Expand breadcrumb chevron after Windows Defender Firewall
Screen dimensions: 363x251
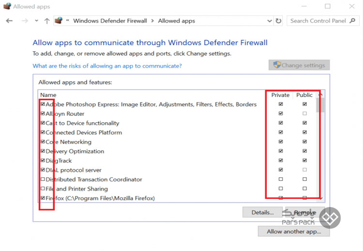pos(152,21)
